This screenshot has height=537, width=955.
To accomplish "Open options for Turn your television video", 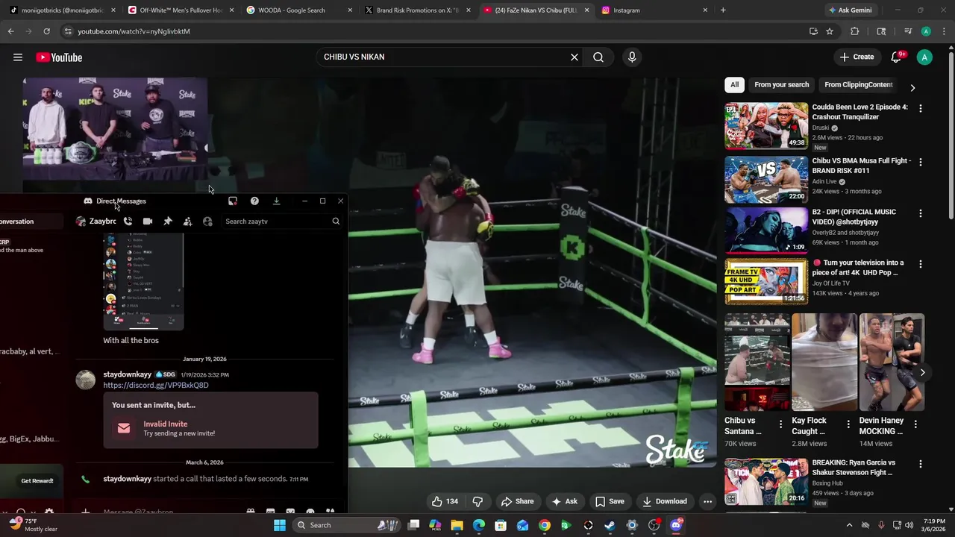I will click(x=920, y=264).
